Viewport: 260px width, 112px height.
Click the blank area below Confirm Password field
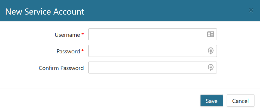coord(152,80)
